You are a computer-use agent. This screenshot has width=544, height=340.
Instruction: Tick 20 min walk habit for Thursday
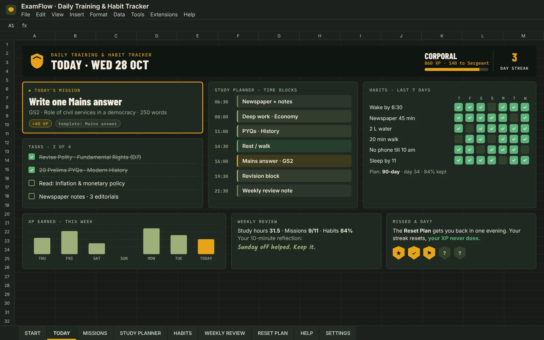459,139
